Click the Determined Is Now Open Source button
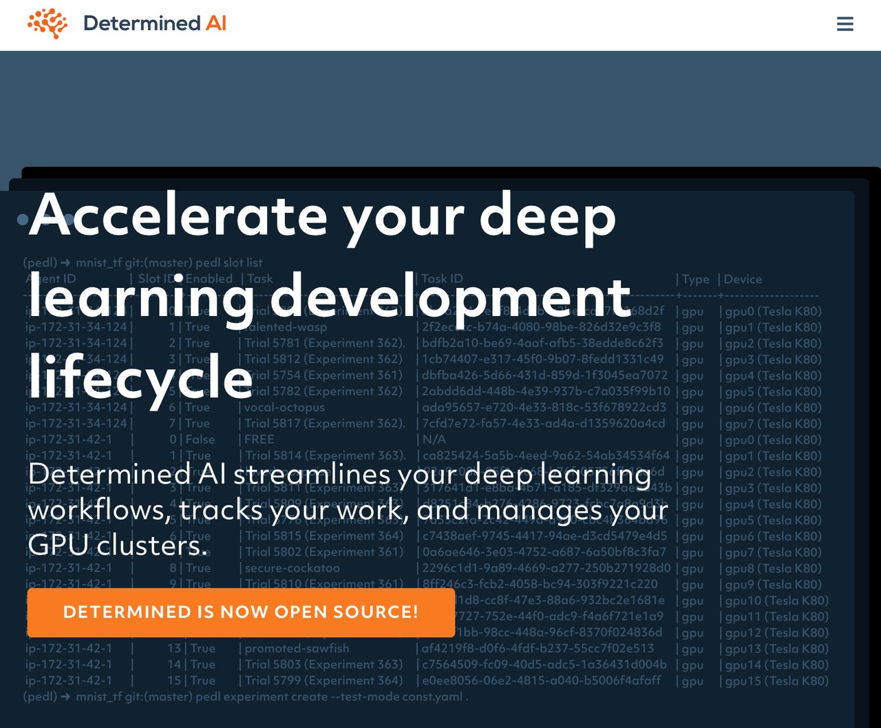Viewport: 881px width, 728px height. click(x=241, y=612)
